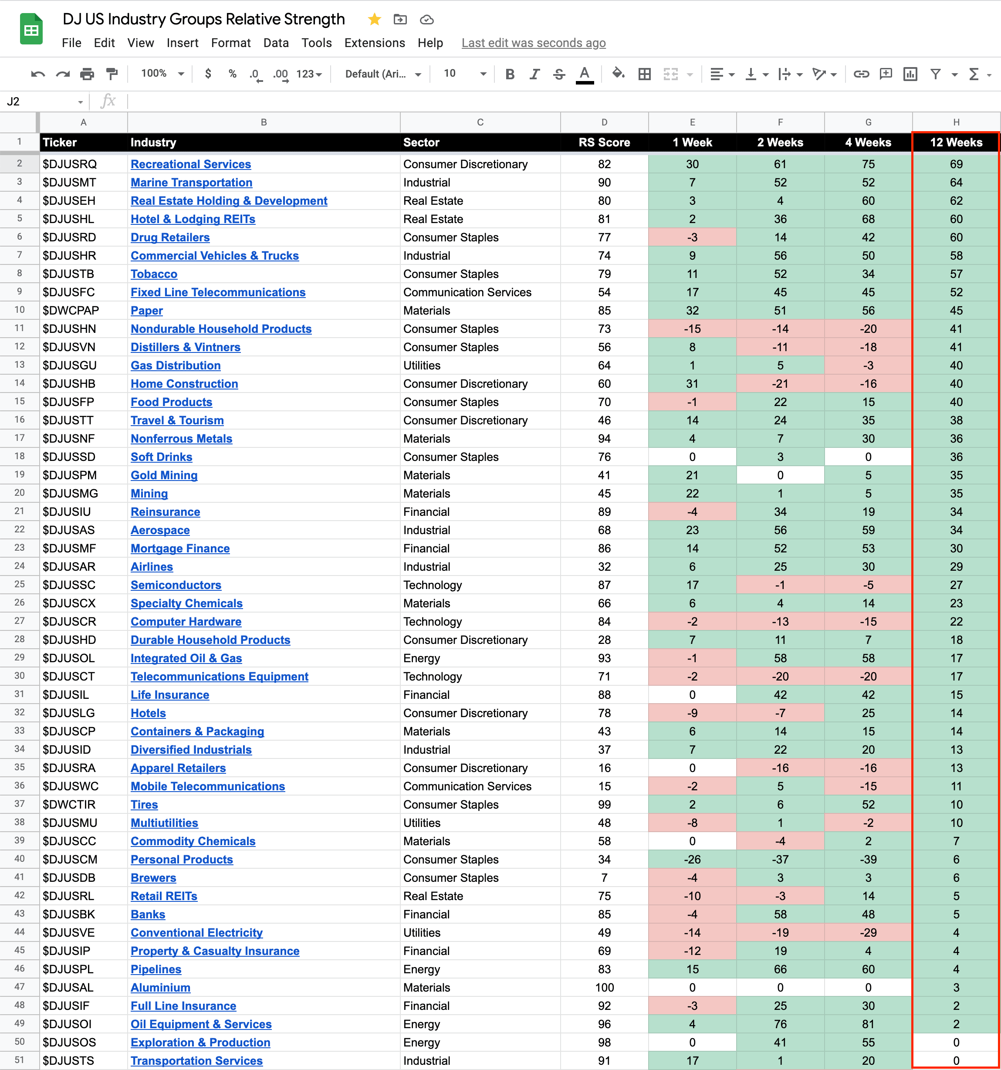Toggle strikethrough formatting
The height and width of the screenshot is (1070, 1001).
coord(559,74)
